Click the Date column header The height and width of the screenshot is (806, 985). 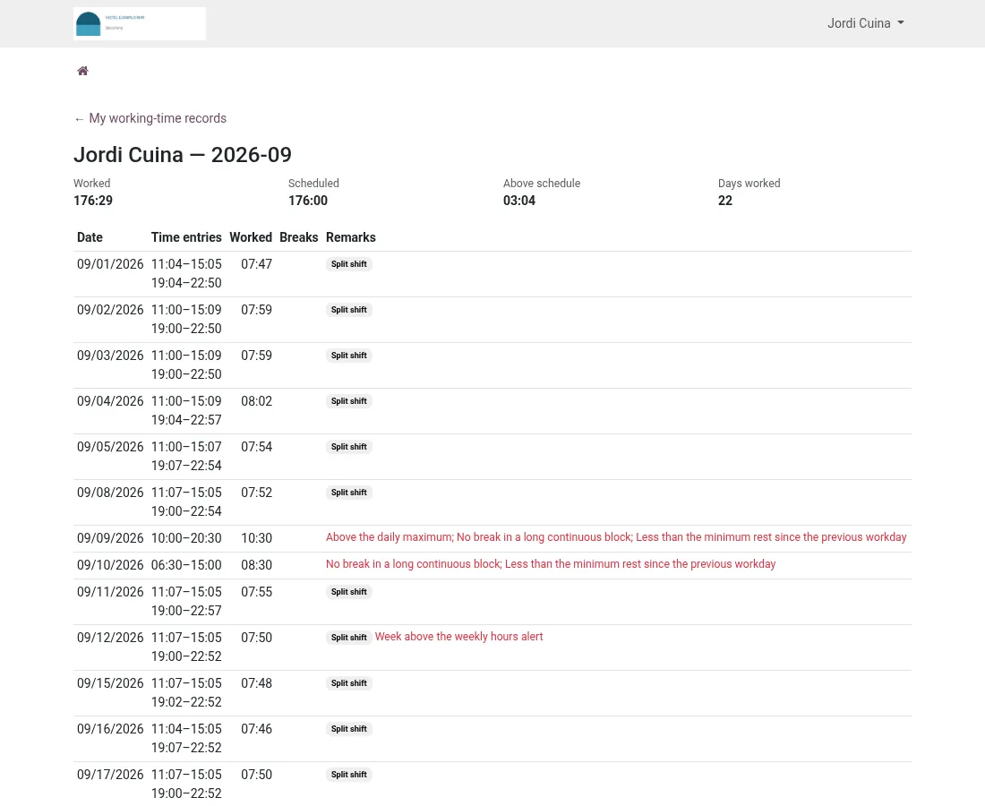(x=90, y=237)
